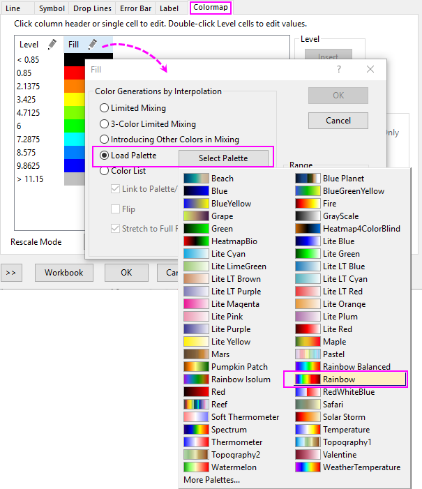The width and height of the screenshot is (422, 489).
Task: Open the Error Bar tab
Action: click(136, 8)
